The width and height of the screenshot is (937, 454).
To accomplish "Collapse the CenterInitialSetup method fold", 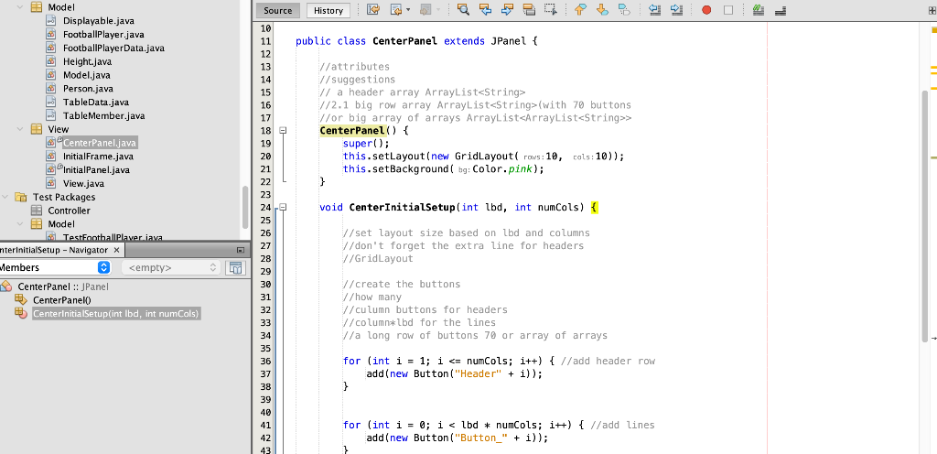I will point(284,207).
